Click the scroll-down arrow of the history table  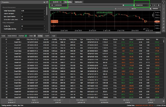164,98
